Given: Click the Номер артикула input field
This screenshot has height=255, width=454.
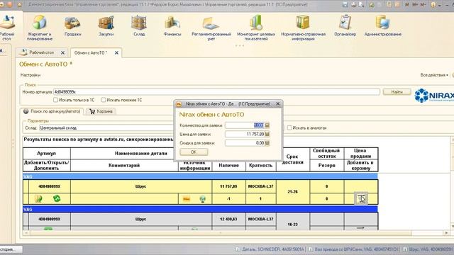Looking at the screenshot, I should pos(216,92).
